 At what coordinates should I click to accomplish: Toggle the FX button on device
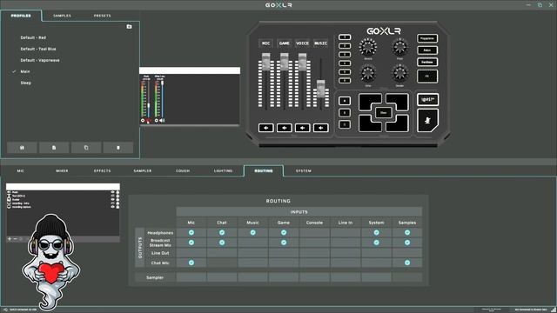427,77
